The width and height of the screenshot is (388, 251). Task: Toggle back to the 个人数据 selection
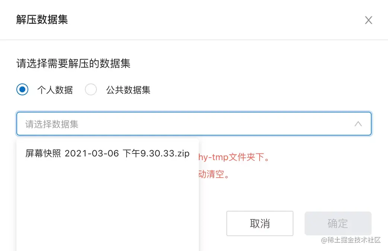tap(22, 89)
